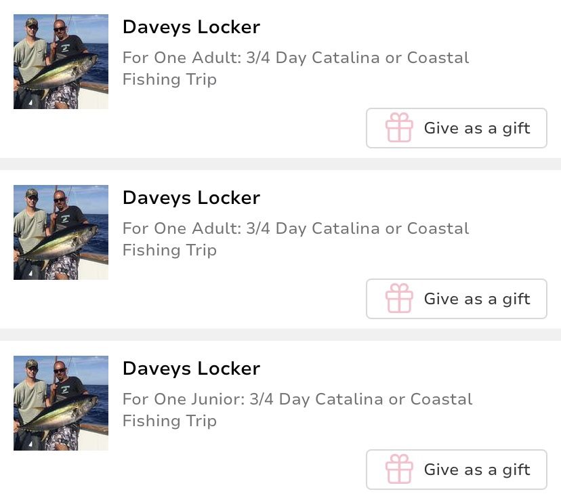This screenshot has width=561, height=496.
Task: Click the gift box icon in the middle listing
Action: 399,299
